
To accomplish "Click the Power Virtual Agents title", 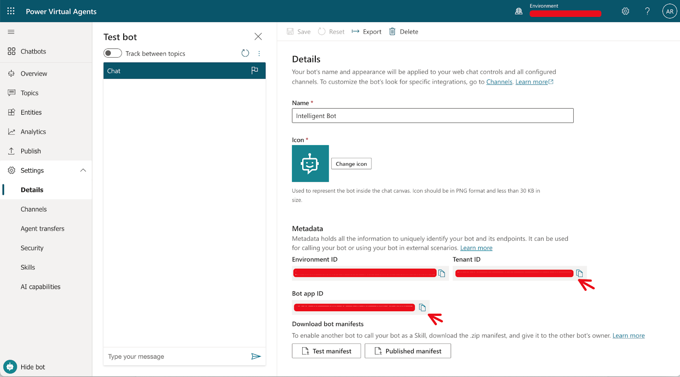I will coord(61,11).
